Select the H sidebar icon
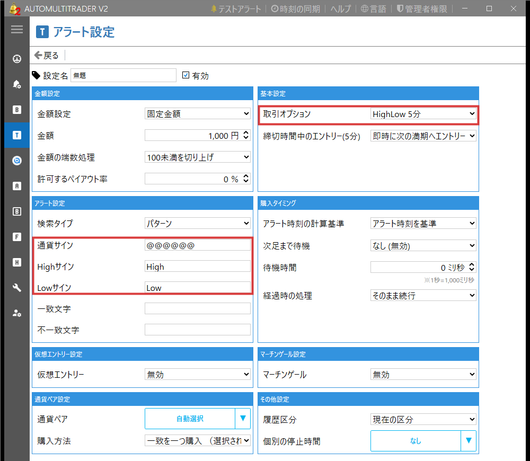Image resolution: width=530 pixels, height=461 pixels. click(x=17, y=262)
